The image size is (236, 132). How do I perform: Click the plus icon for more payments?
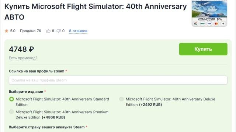coord(223,23)
